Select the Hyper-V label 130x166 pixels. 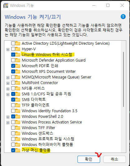29,49
